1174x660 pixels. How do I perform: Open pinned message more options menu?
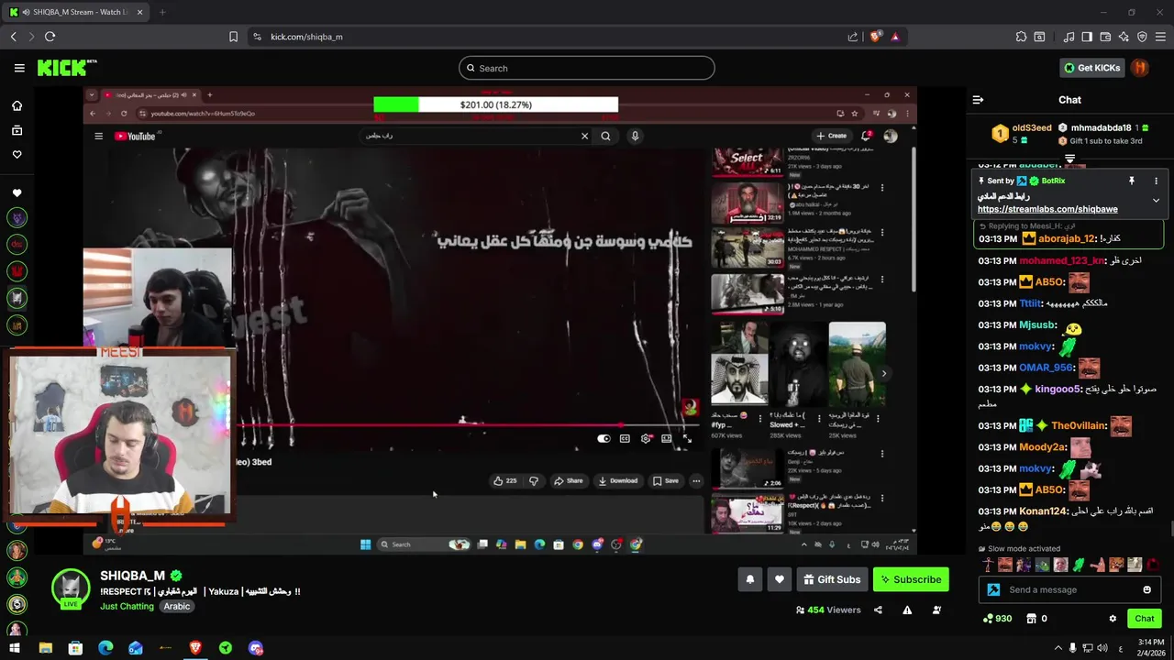(1156, 181)
